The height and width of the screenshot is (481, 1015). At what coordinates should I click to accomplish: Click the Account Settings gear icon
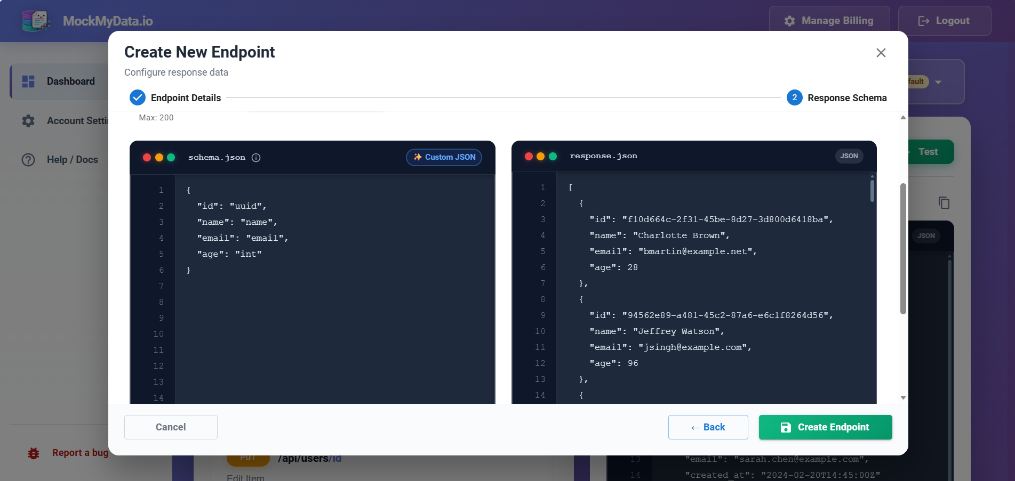[28, 120]
